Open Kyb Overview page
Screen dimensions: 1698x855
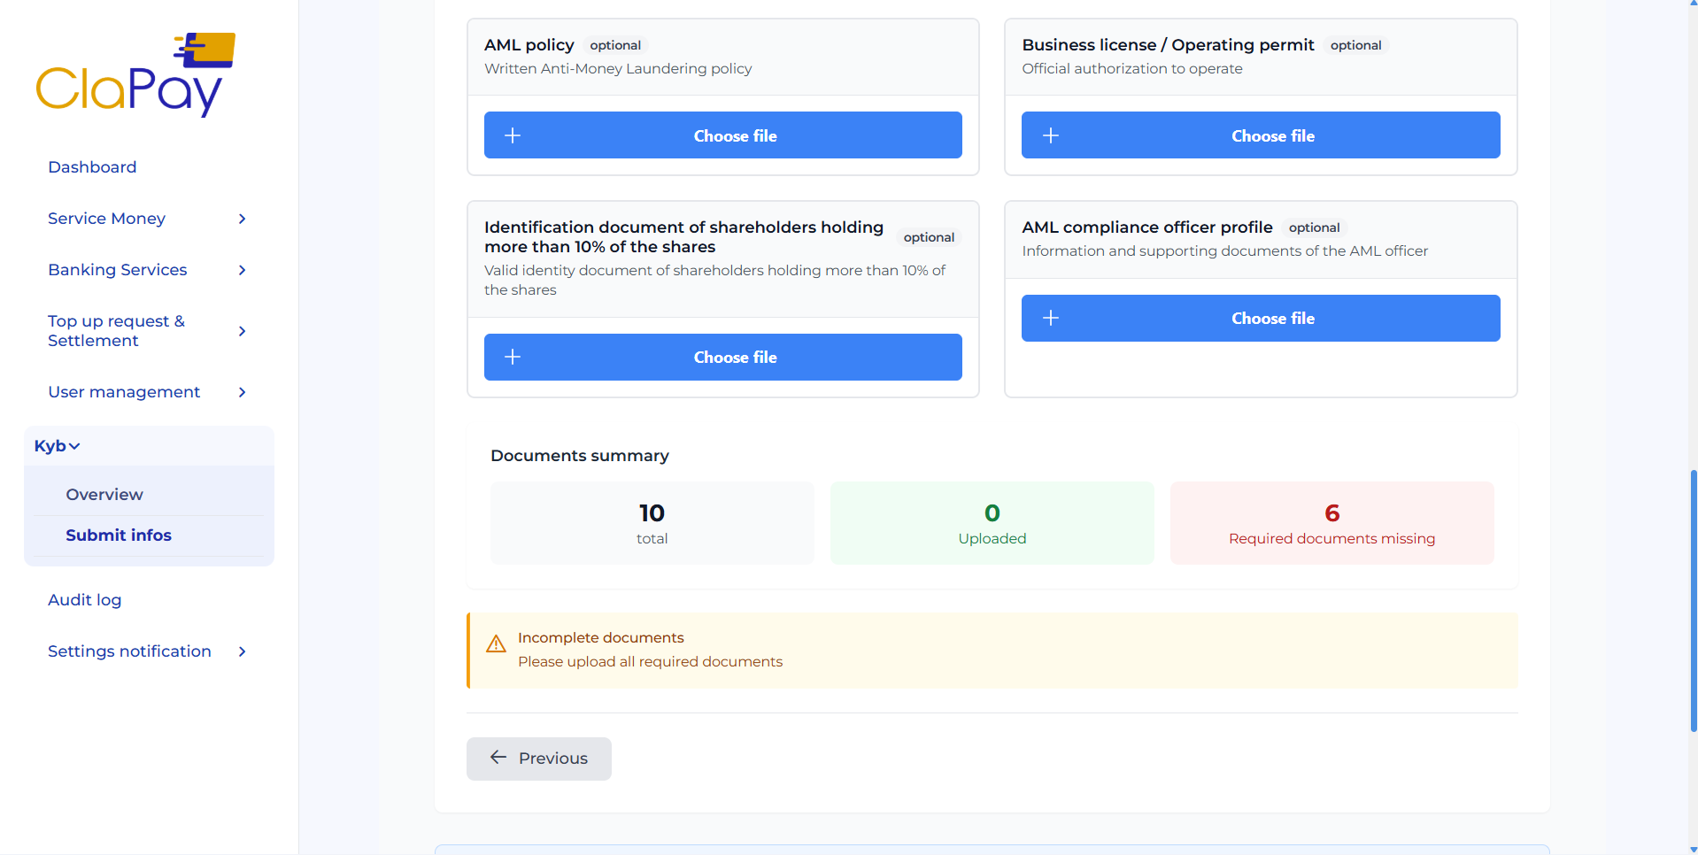(104, 495)
